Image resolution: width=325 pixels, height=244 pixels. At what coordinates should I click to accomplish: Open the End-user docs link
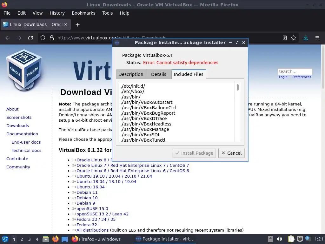coord(26,142)
